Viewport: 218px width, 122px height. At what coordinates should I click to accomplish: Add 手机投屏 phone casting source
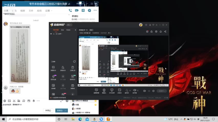pyautogui.click(x=112, y=91)
